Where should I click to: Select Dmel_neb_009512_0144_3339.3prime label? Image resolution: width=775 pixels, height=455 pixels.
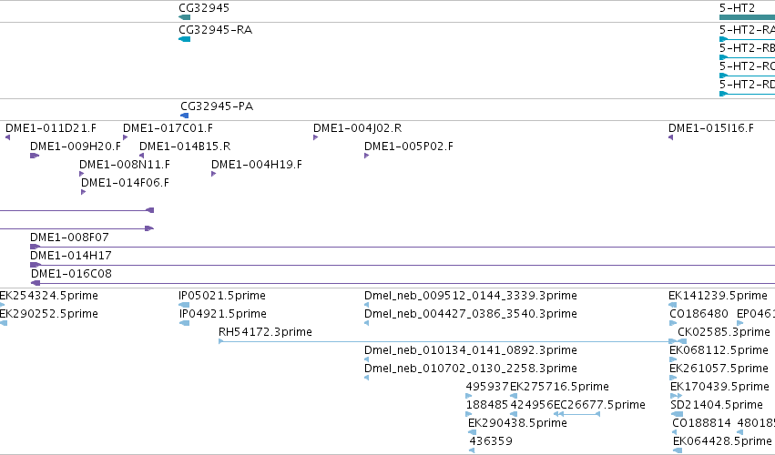coord(471,296)
